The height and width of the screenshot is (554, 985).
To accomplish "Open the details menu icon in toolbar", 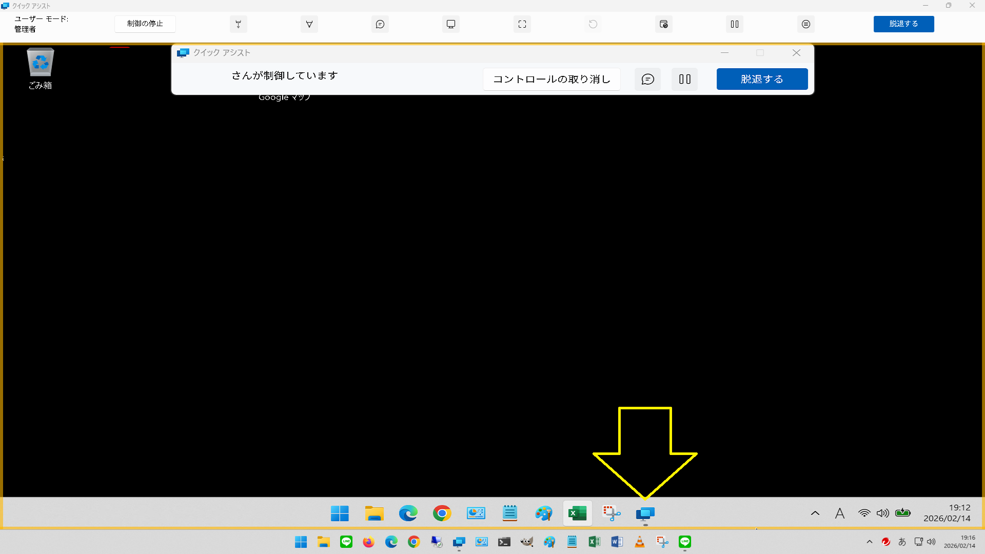I will (x=806, y=24).
